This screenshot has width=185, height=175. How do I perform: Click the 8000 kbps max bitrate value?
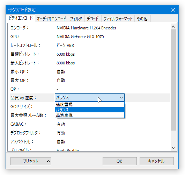(66, 63)
